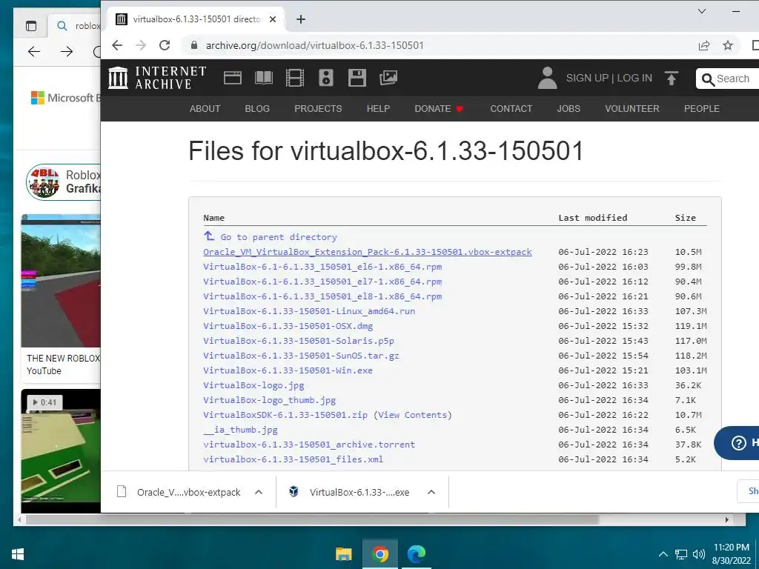
Task: Download VirtualBox-6.1.33-150501-OSX.dmg
Action: (288, 326)
